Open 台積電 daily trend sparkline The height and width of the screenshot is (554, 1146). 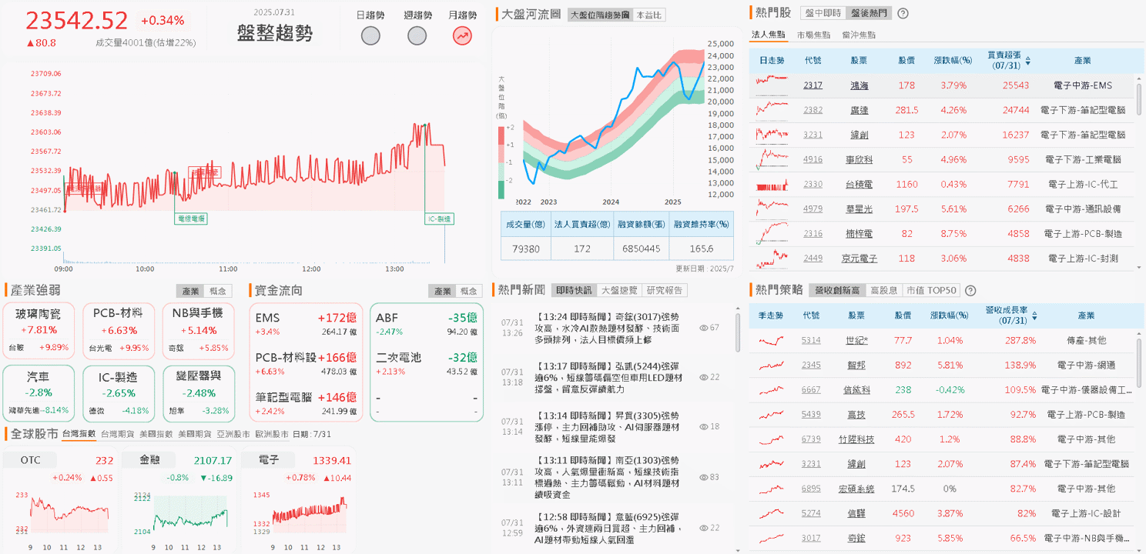coord(772,184)
